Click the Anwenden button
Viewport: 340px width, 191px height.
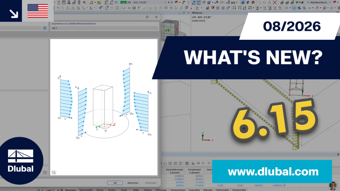click(150, 183)
